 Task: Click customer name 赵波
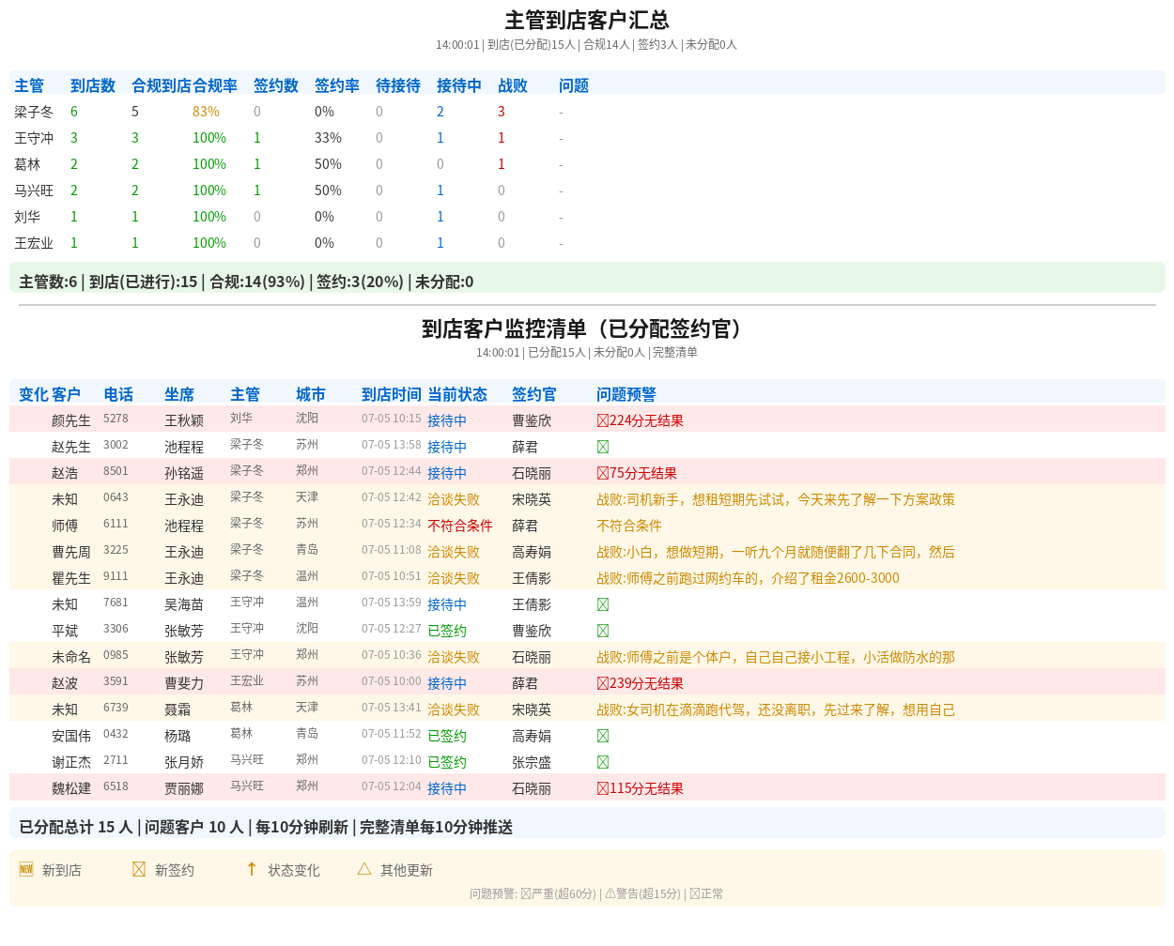click(x=65, y=683)
